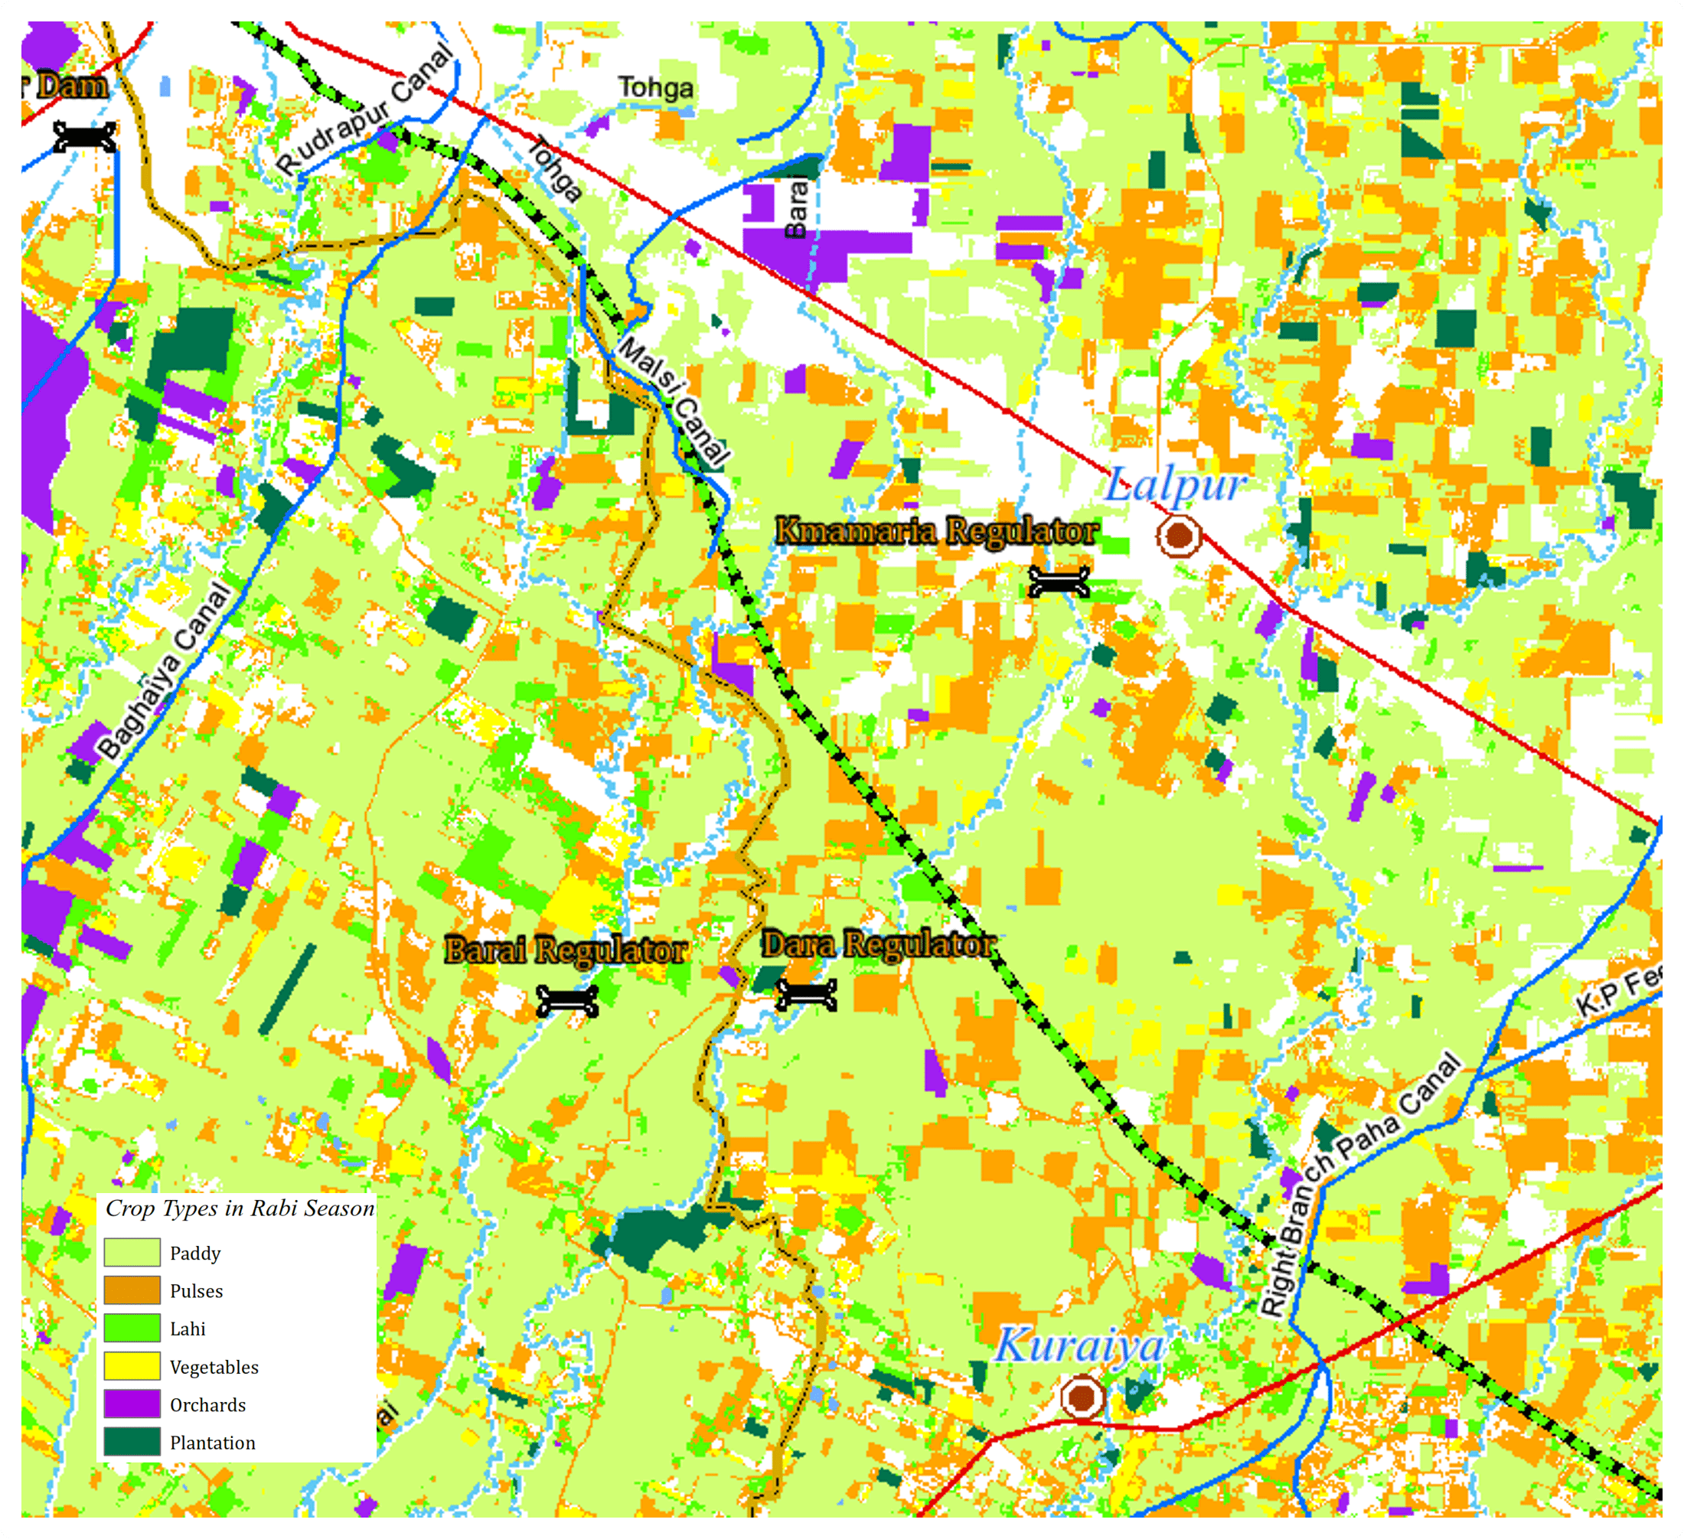Click the 'Rudrapur Canal' map label
1684x1539 pixels.
point(365,109)
